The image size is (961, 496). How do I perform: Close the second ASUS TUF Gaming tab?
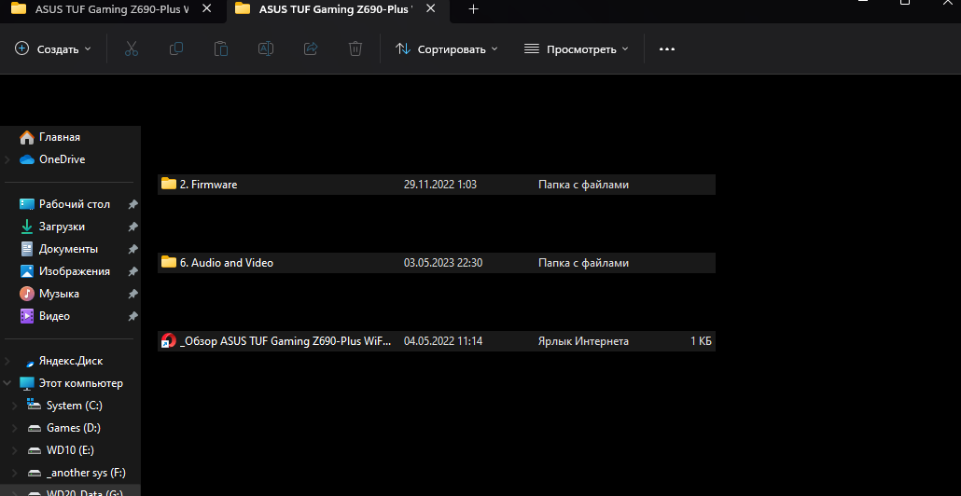point(431,9)
